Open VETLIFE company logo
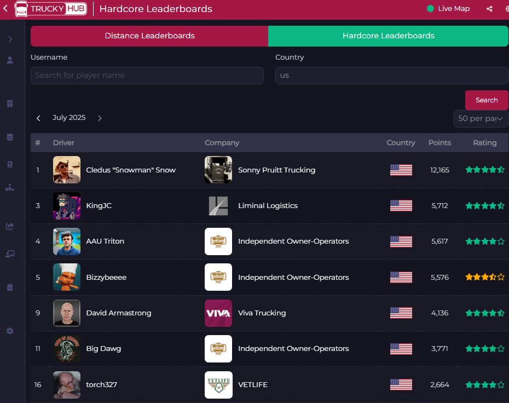This screenshot has width=509, height=403. coord(218,385)
